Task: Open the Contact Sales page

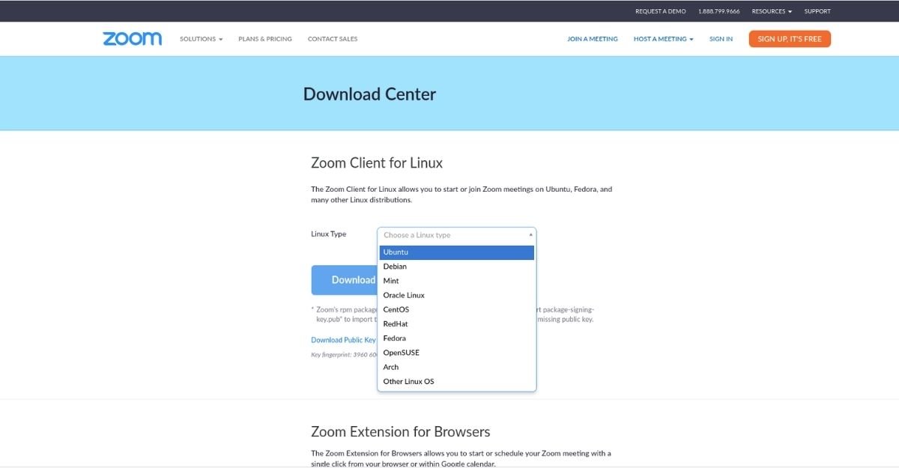Action: point(333,39)
